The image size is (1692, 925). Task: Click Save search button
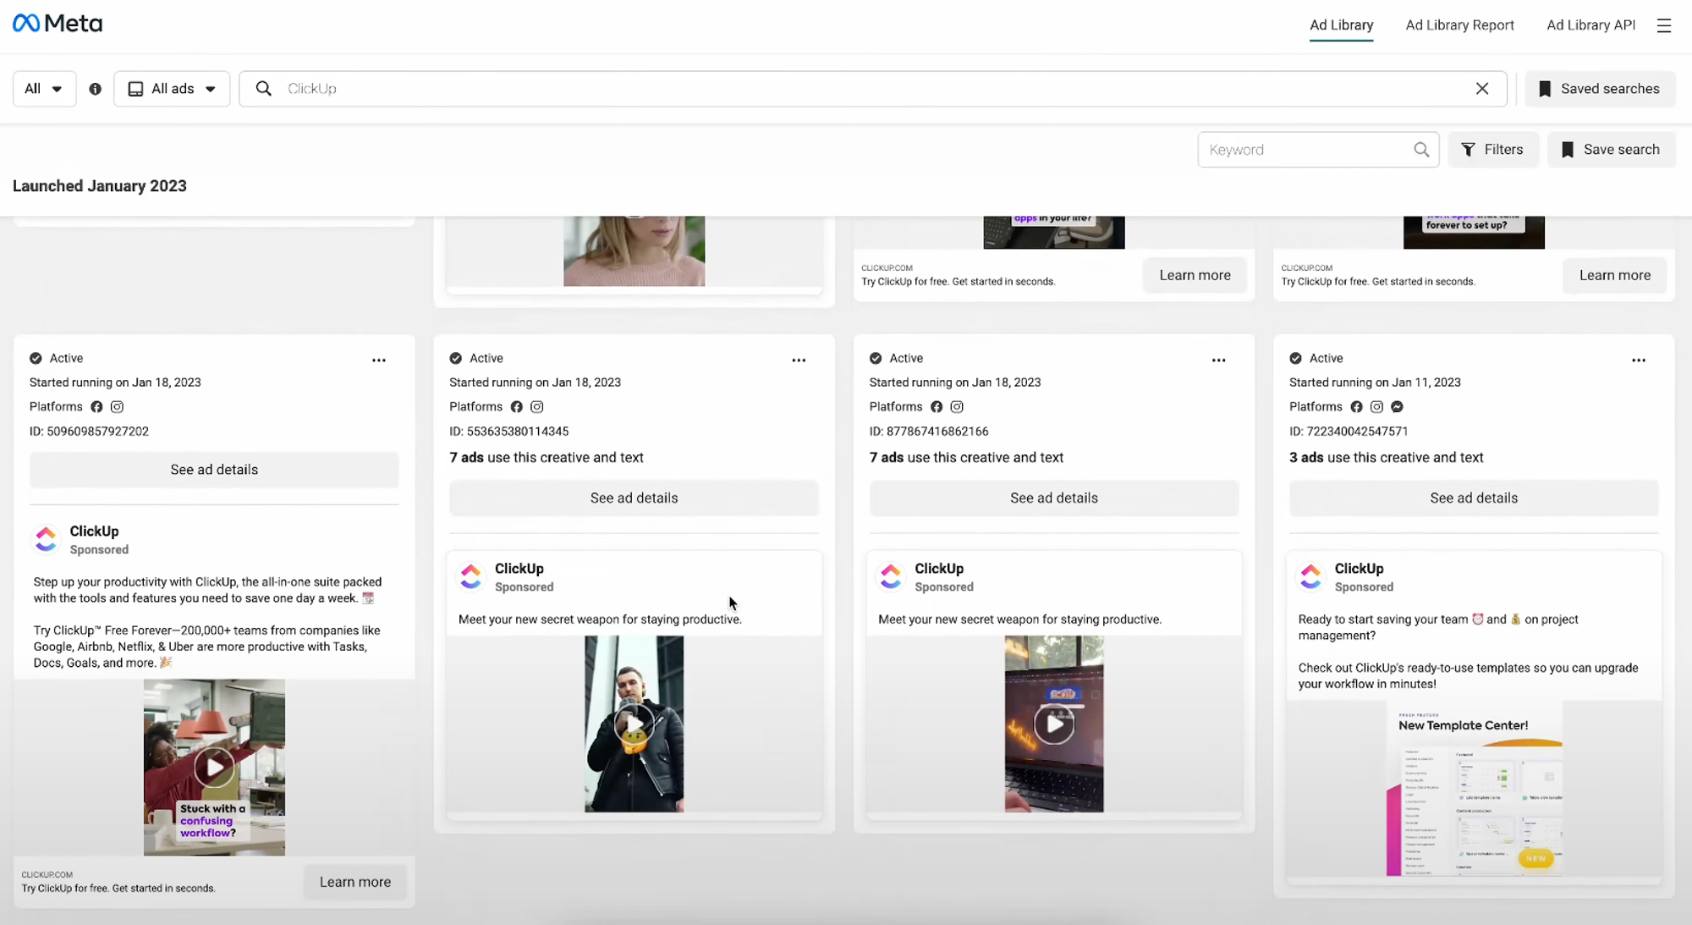pos(1610,150)
